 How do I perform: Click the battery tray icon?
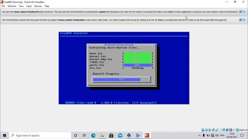208,136
